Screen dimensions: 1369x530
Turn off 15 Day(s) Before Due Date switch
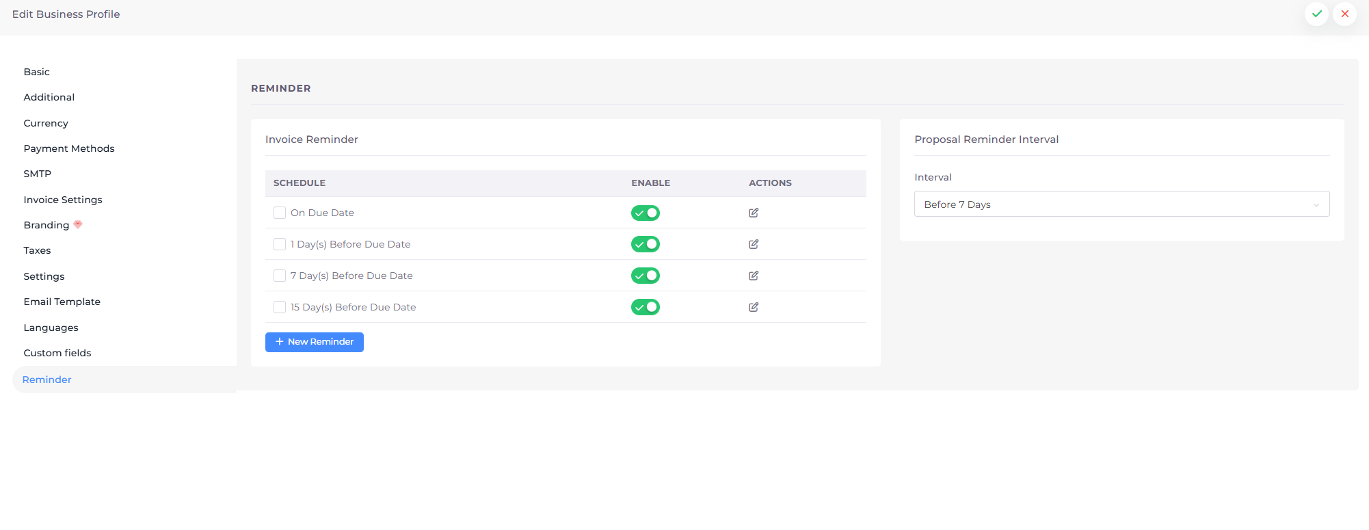(x=645, y=307)
